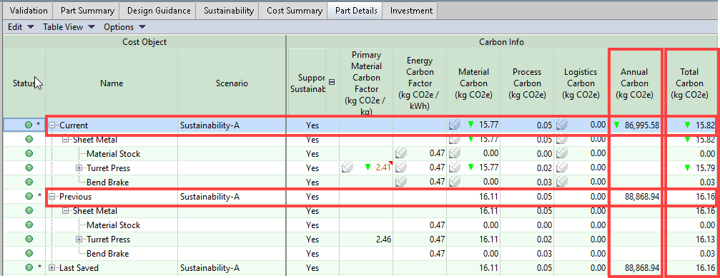Open the Options dropdown menu
The width and height of the screenshot is (720, 278).
point(124,27)
